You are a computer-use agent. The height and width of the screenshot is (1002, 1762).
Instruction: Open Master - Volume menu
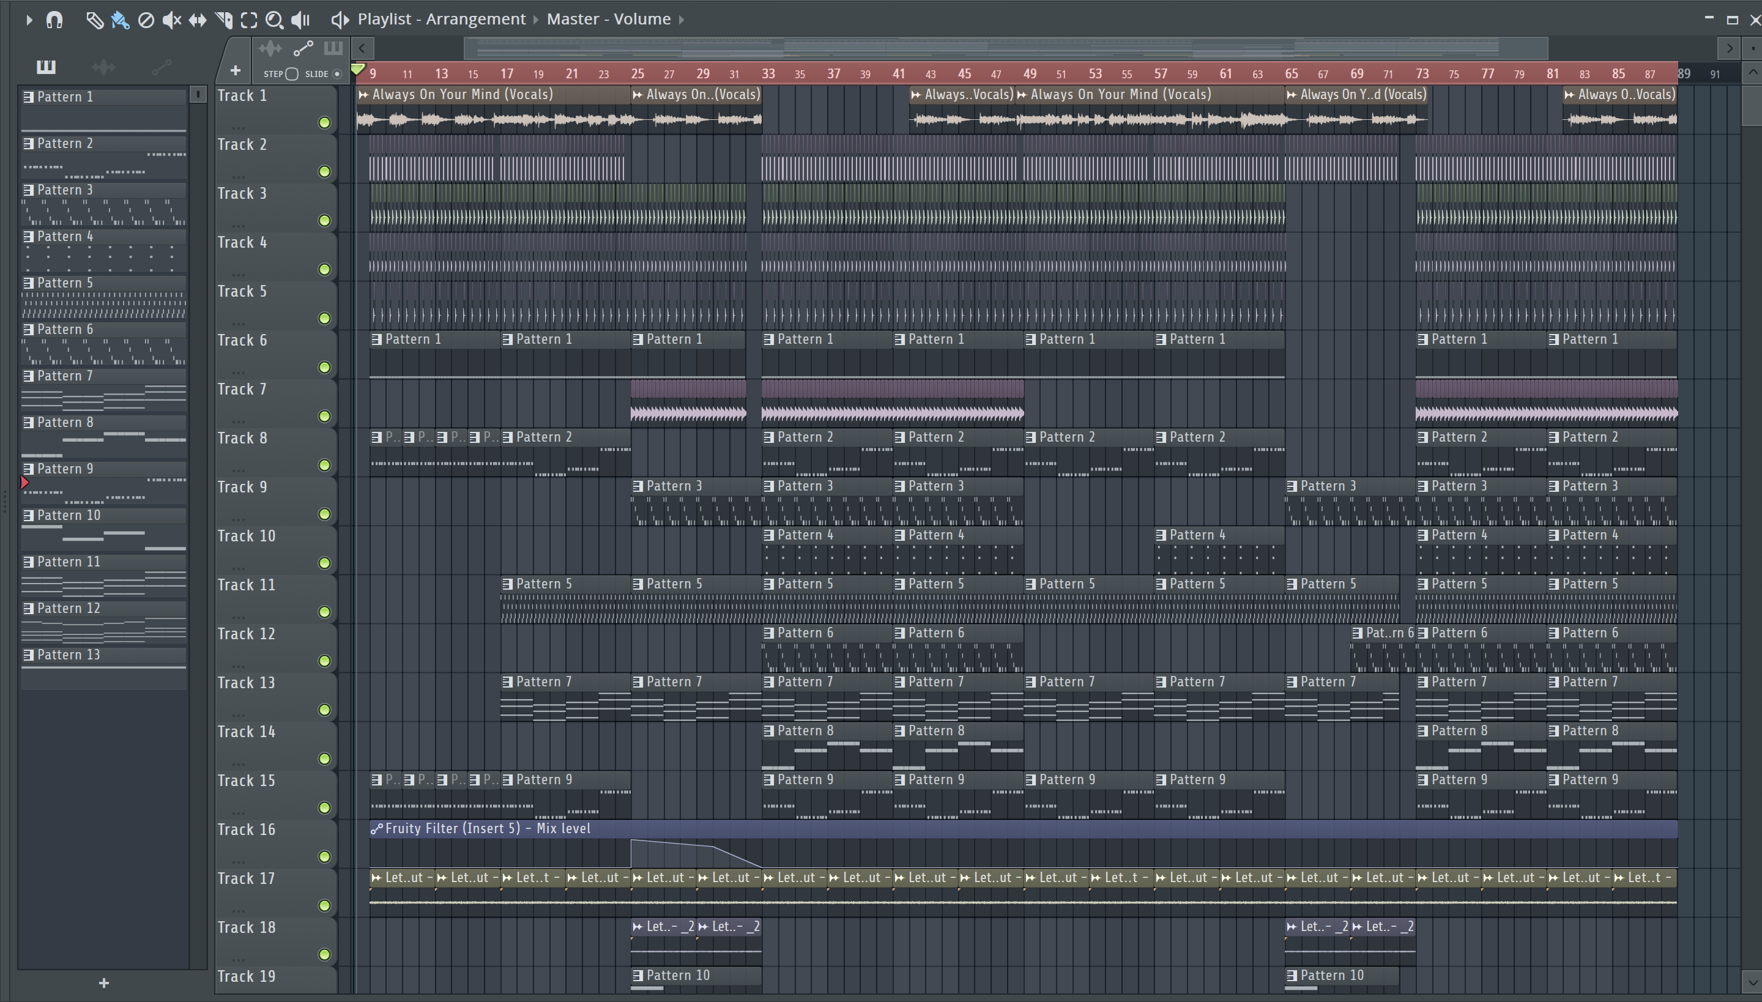point(608,20)
